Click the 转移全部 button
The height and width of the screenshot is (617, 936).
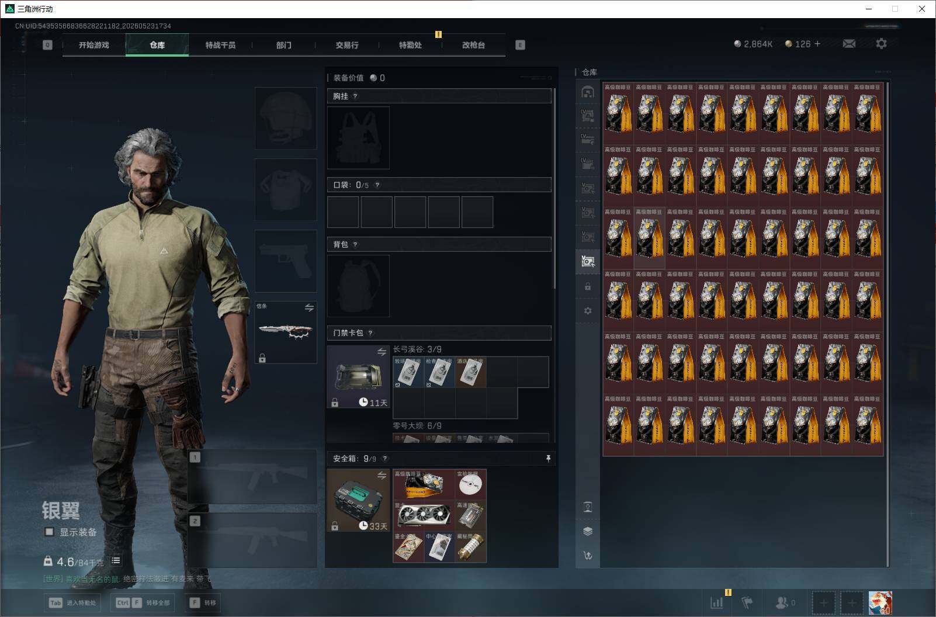click(143, 603)
